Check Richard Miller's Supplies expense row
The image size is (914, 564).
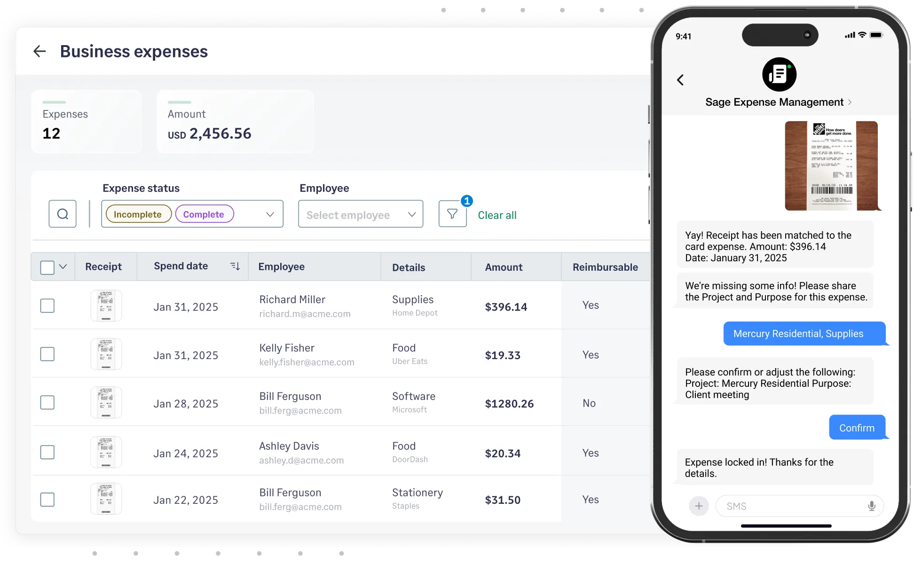tap(47, 305)
